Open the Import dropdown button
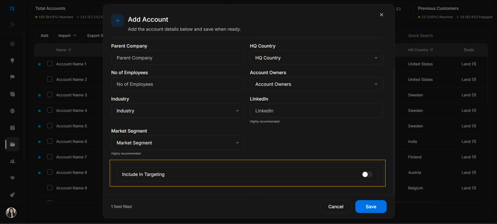The width and height of the screenshot is (497, 224). pos(67,35)
